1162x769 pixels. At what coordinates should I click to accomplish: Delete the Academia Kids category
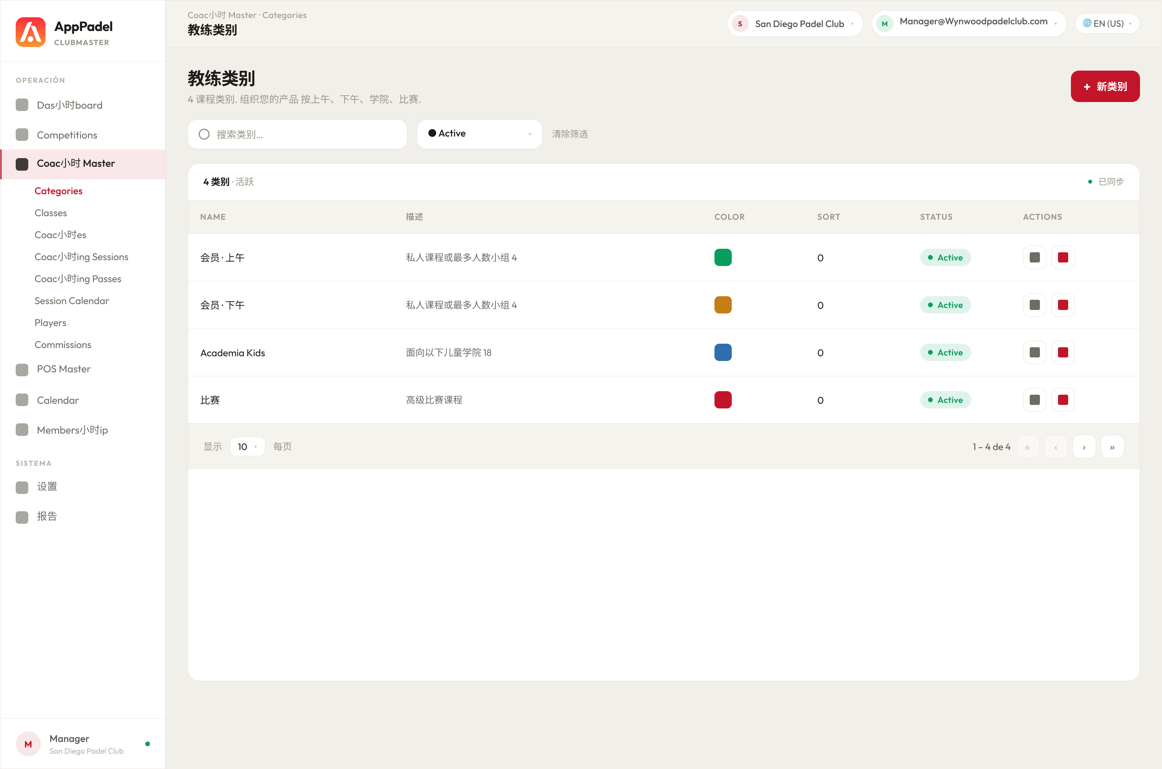coord(1063,352)
